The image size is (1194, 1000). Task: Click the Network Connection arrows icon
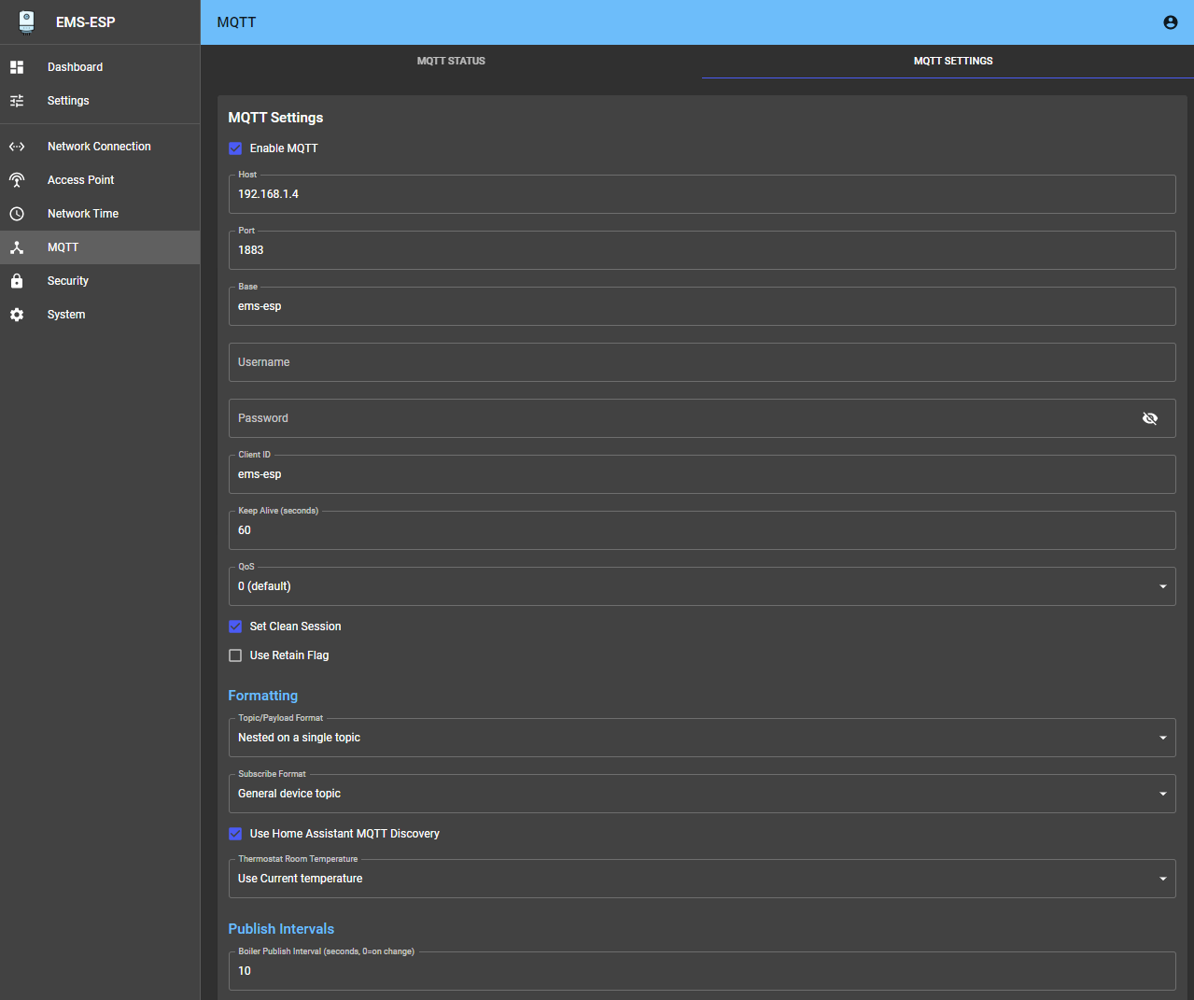coord(17,147)
